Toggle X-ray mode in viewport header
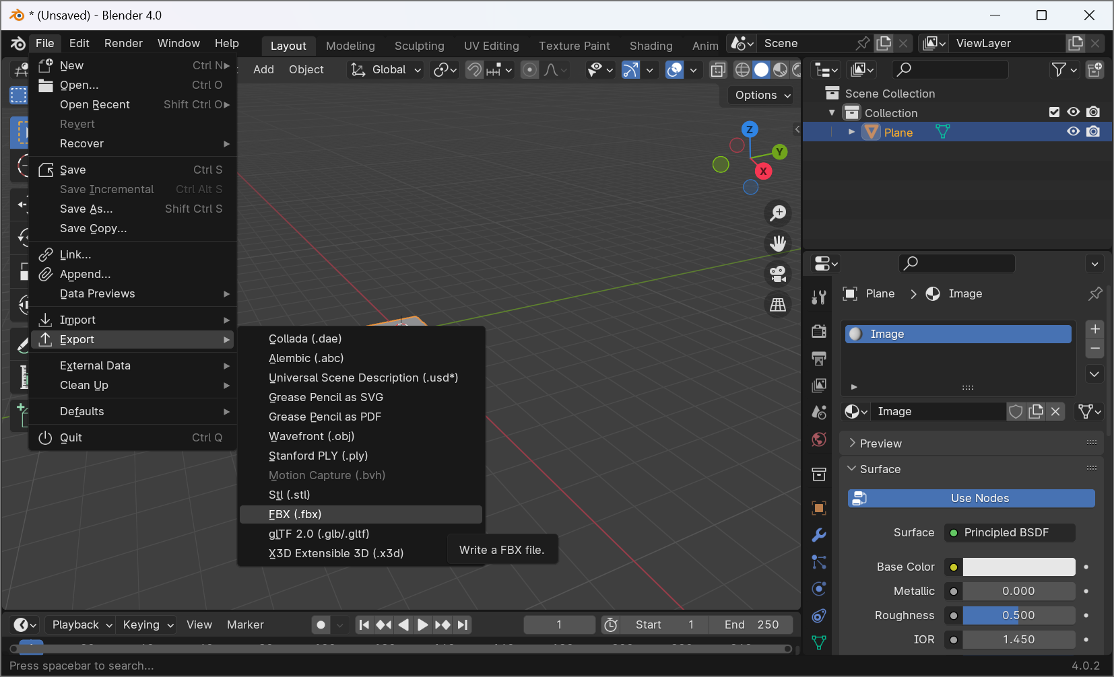Viewport: 1114px width, 677px height. click(719, 69)
